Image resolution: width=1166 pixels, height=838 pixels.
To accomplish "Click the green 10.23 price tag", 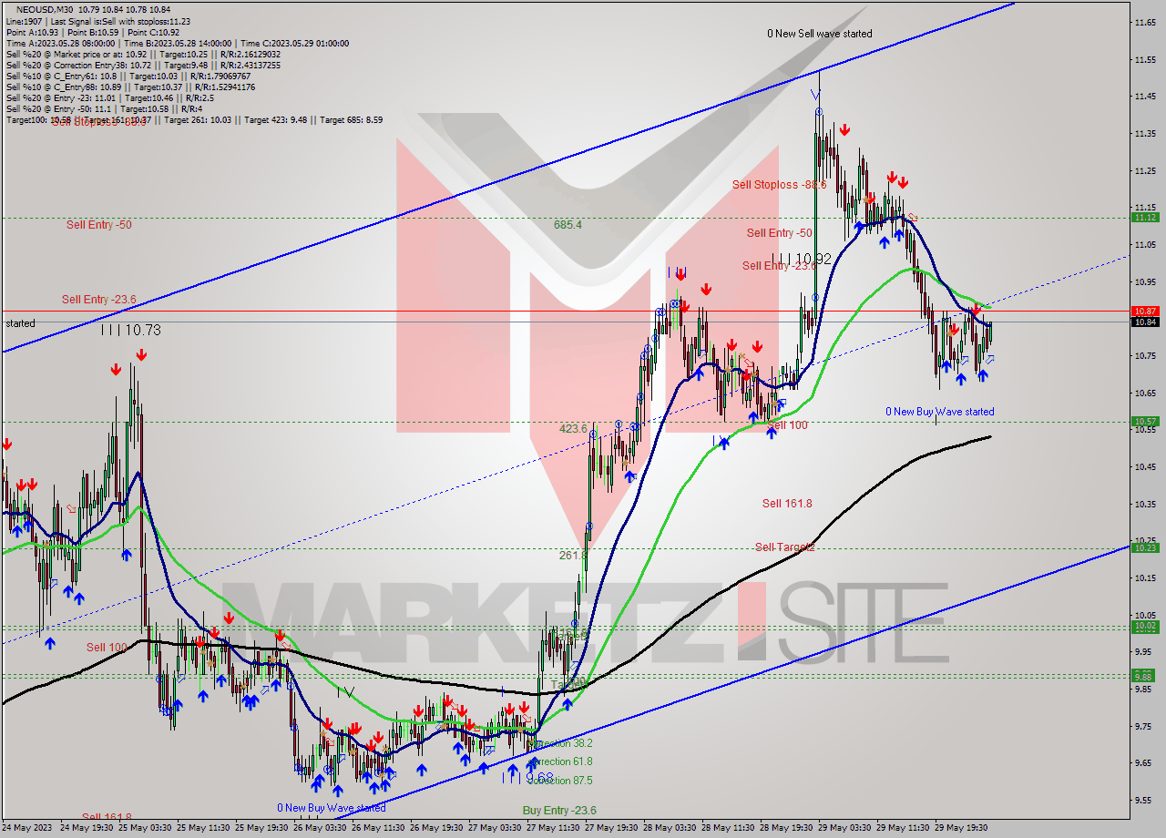I will 1145,547.
